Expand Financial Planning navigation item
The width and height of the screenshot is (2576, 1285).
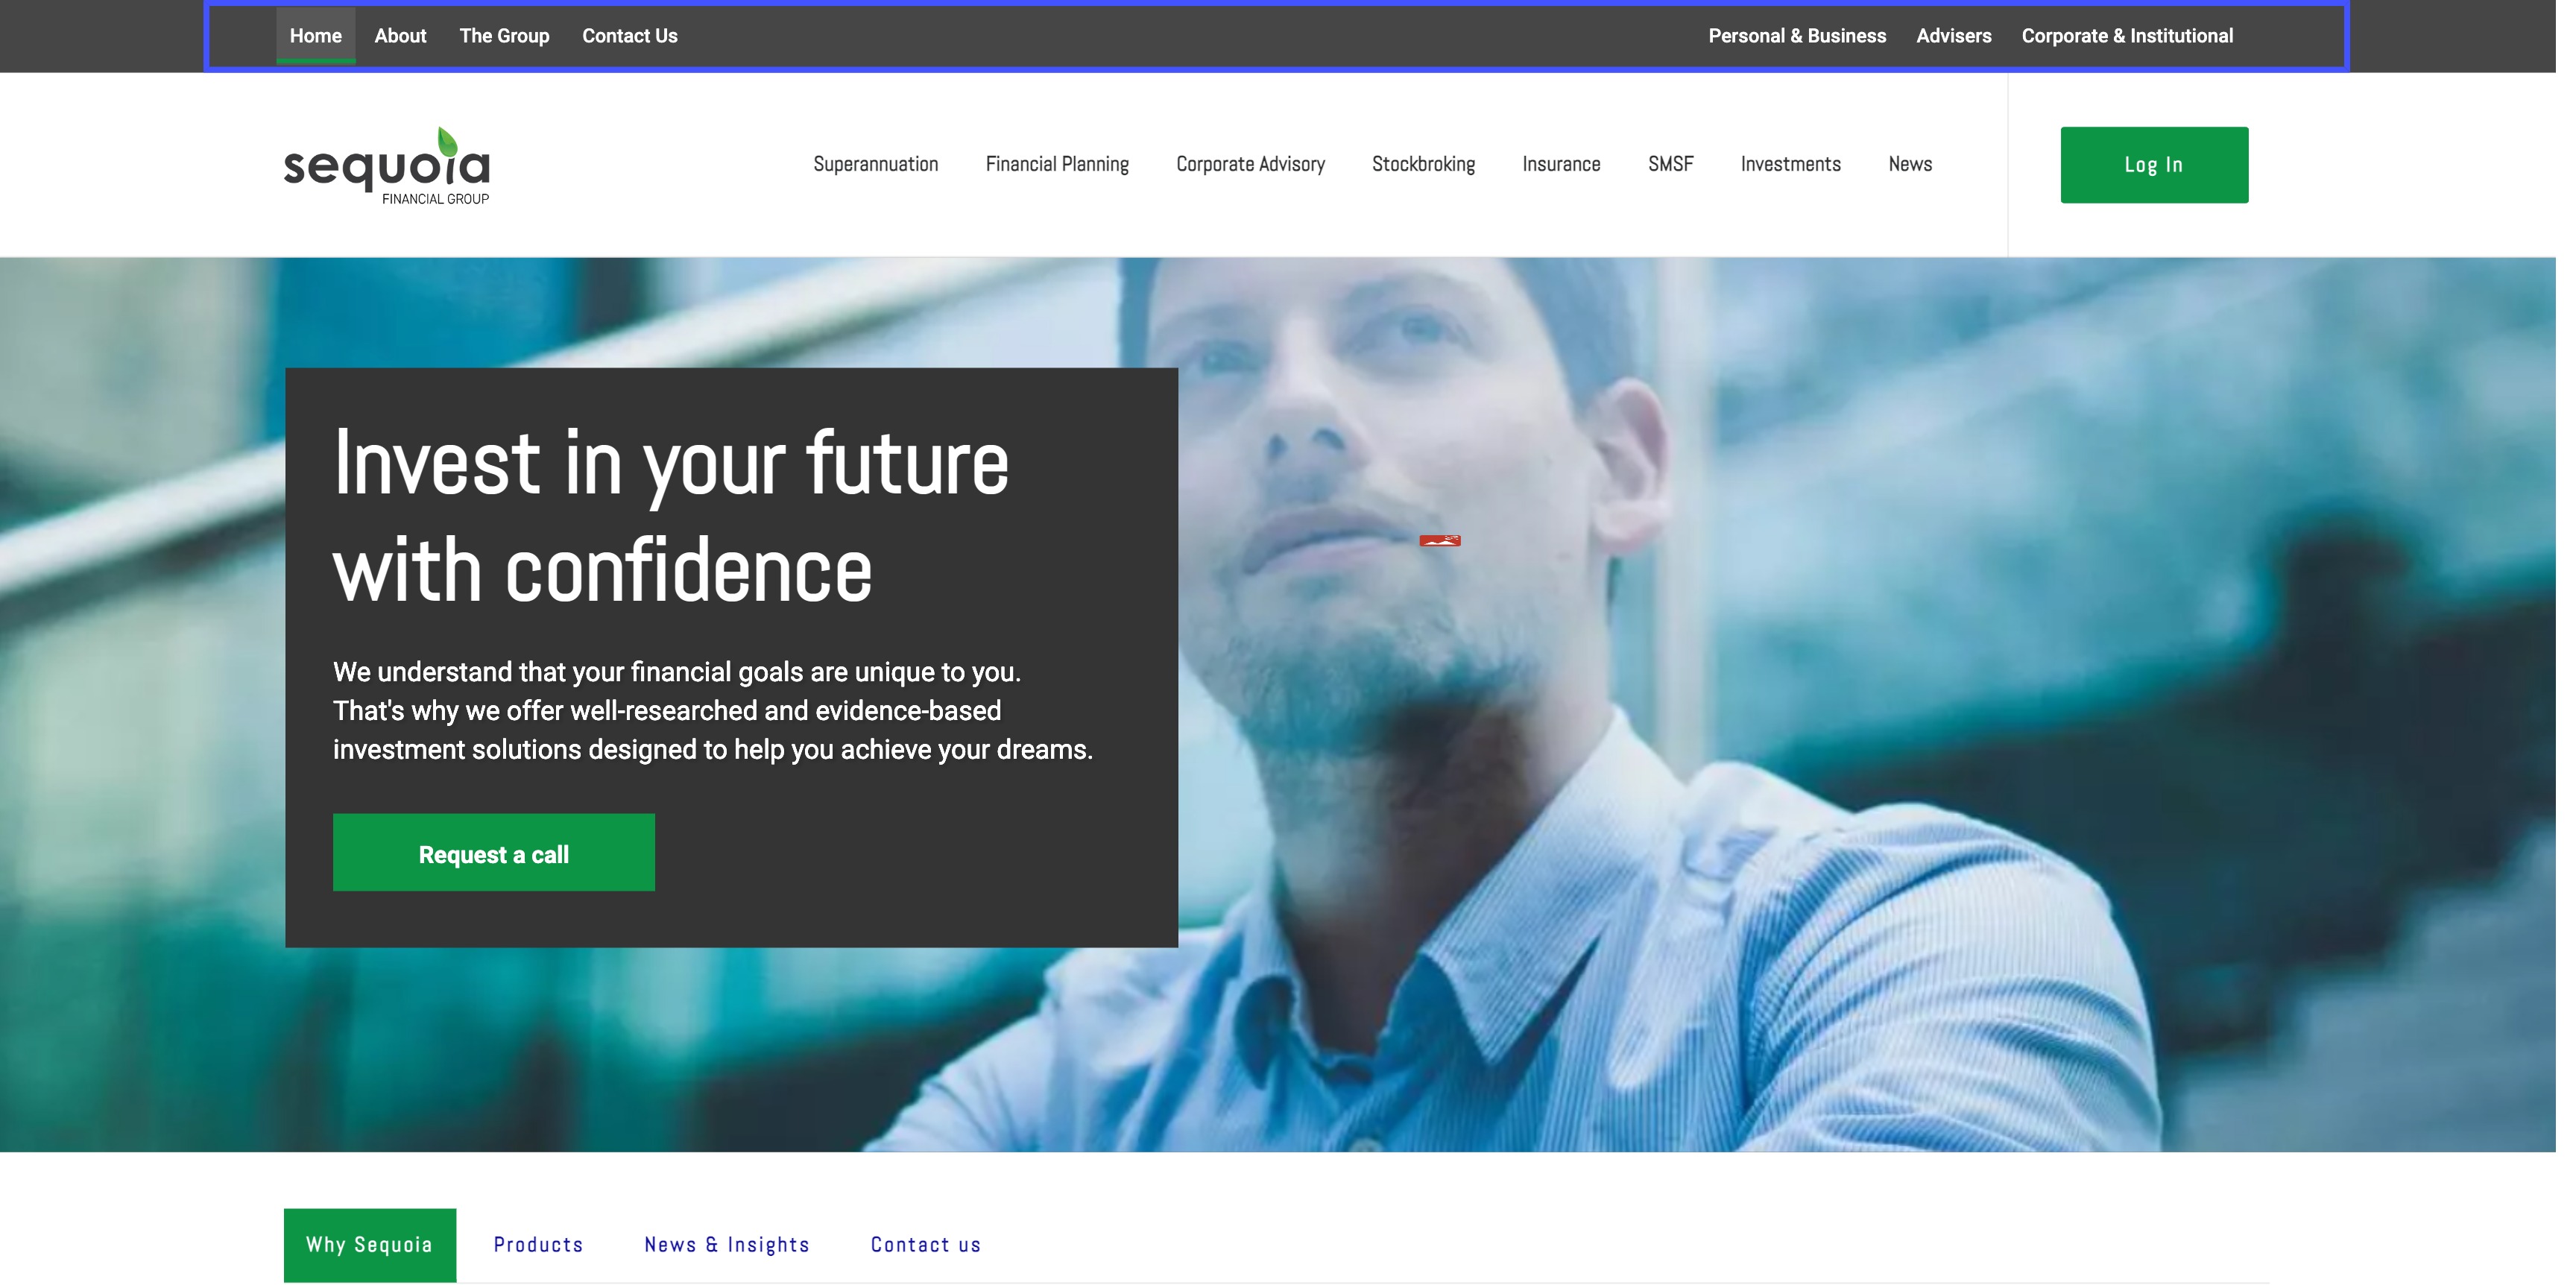[1057, 164]
